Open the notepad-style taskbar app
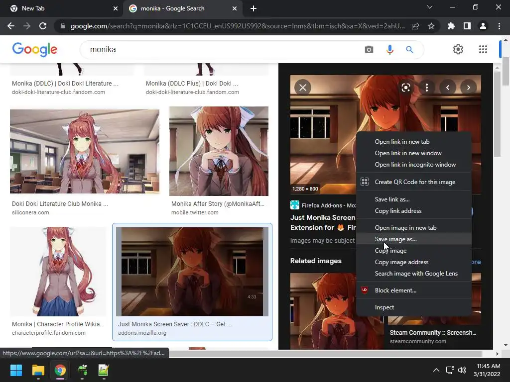 pyautogui.click(x=104, y=370)
